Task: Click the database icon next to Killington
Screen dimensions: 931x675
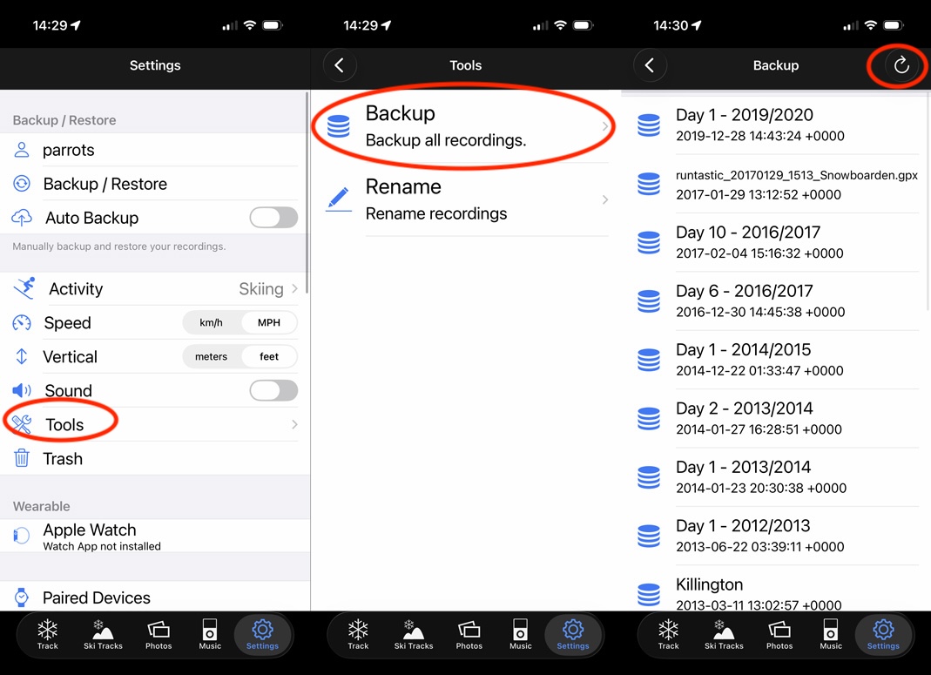Action: pos(649,594)
